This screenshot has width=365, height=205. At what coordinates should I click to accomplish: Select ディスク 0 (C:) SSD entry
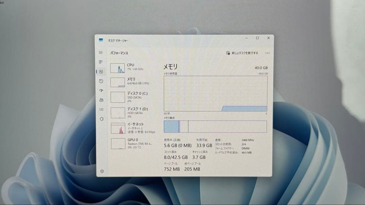[132, 96]
